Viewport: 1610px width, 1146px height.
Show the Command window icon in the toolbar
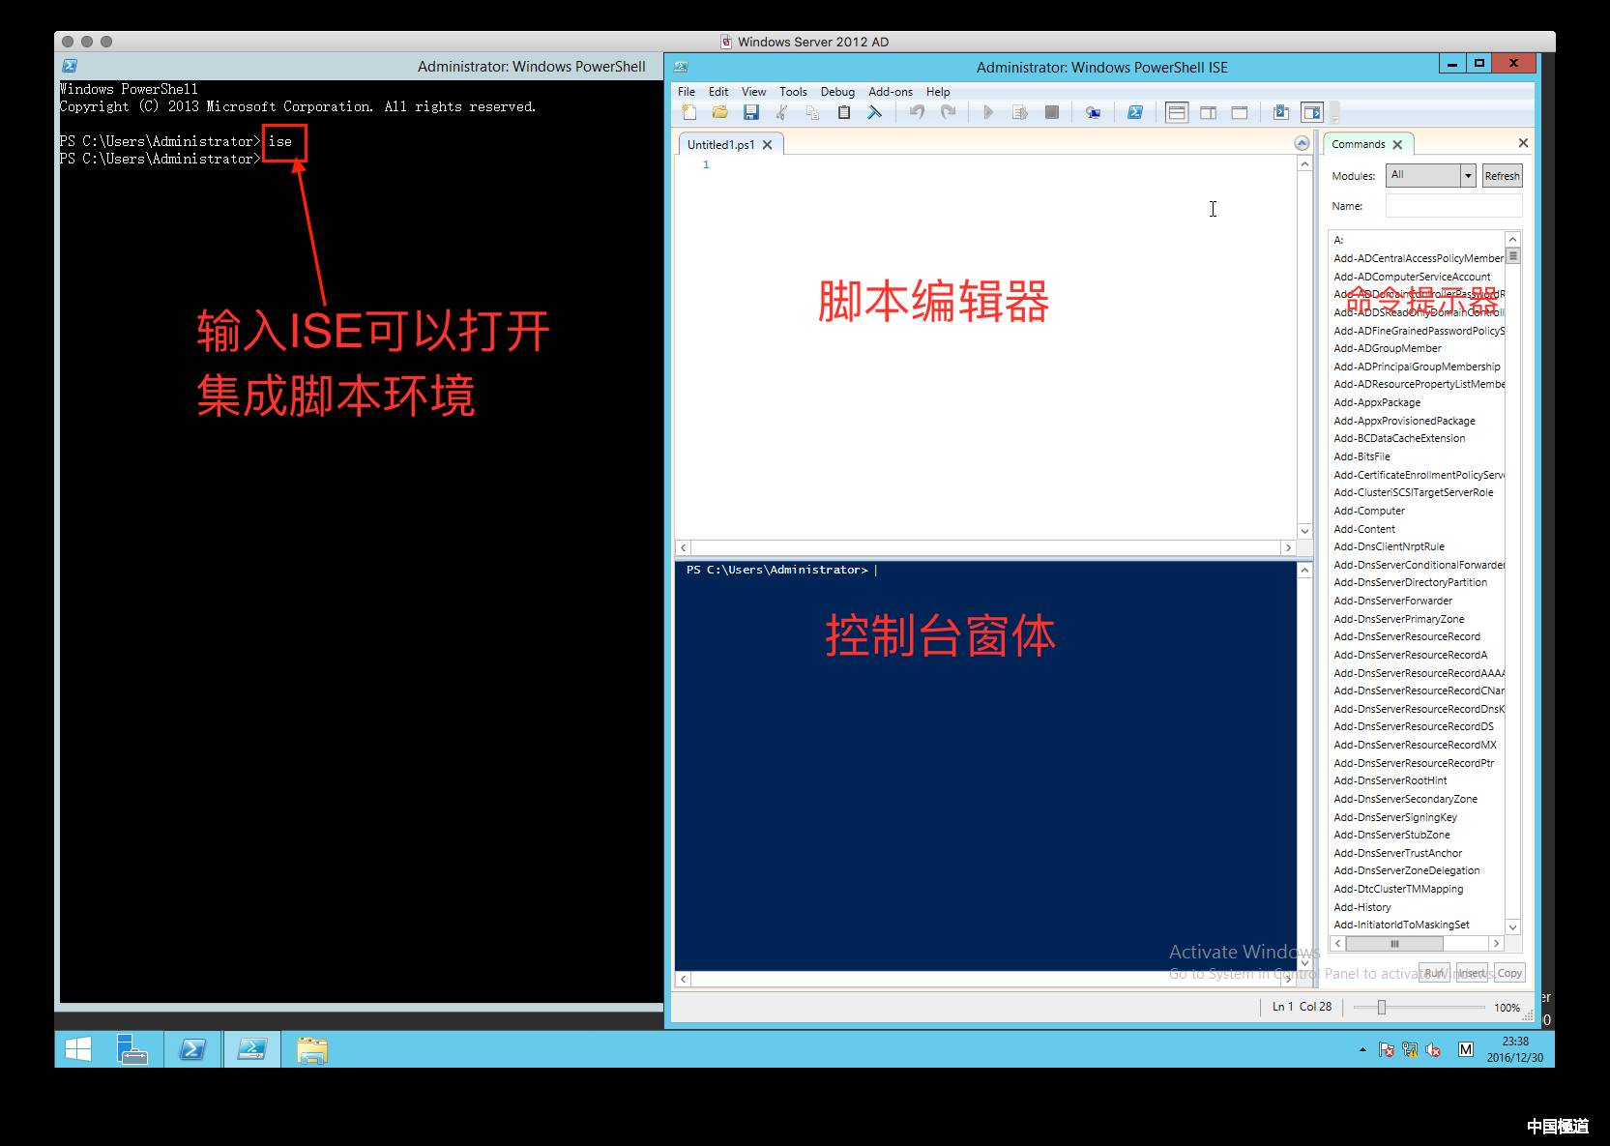tap(1280, 112)
